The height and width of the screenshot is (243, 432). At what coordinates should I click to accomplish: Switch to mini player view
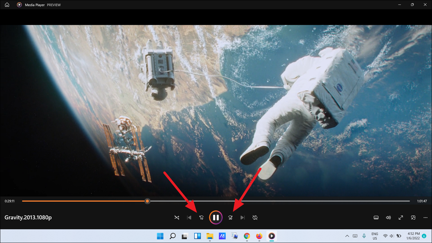413,218
